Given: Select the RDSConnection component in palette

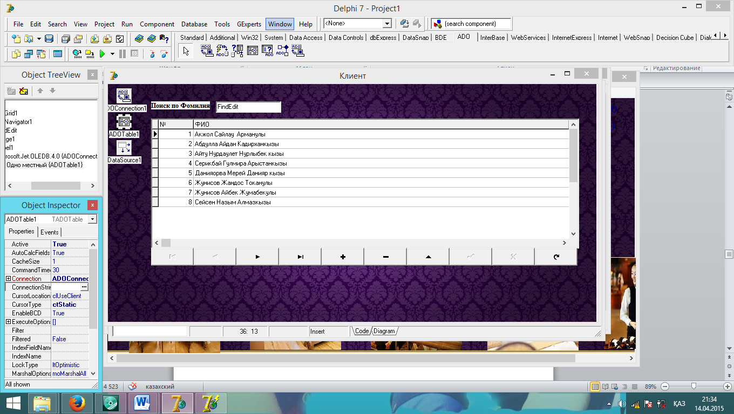Looking at the screenshot, I should click(297, 51).
